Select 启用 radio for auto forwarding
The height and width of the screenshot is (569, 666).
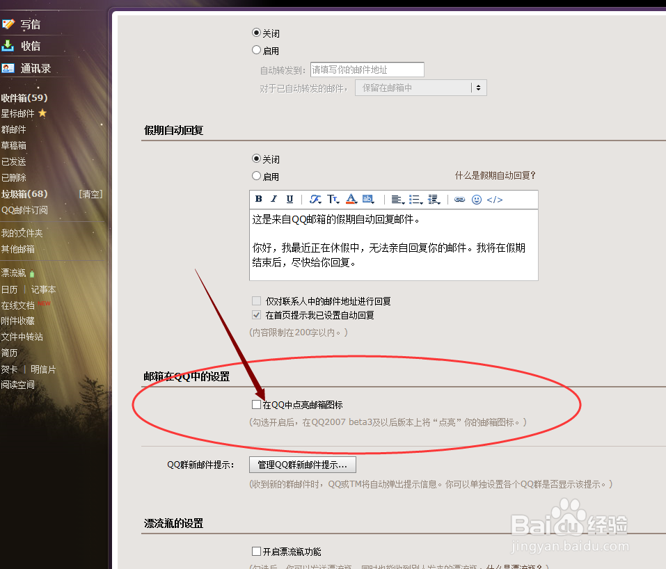pyautogui.click(x=256, y=50)
